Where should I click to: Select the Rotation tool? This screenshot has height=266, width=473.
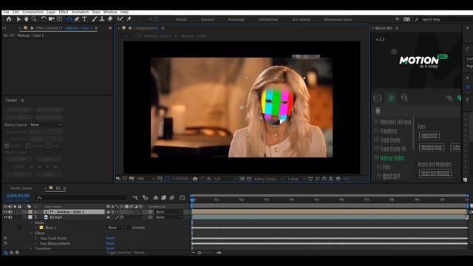tap(44, 19)
